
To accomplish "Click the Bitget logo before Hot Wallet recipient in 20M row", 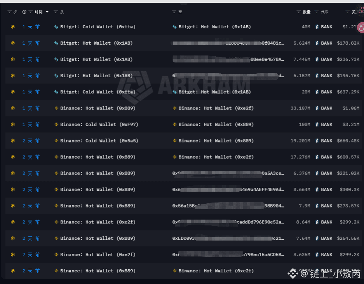I will point(174,92).
